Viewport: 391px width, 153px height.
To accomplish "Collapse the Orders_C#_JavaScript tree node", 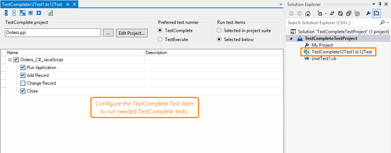I will [10, 60].
